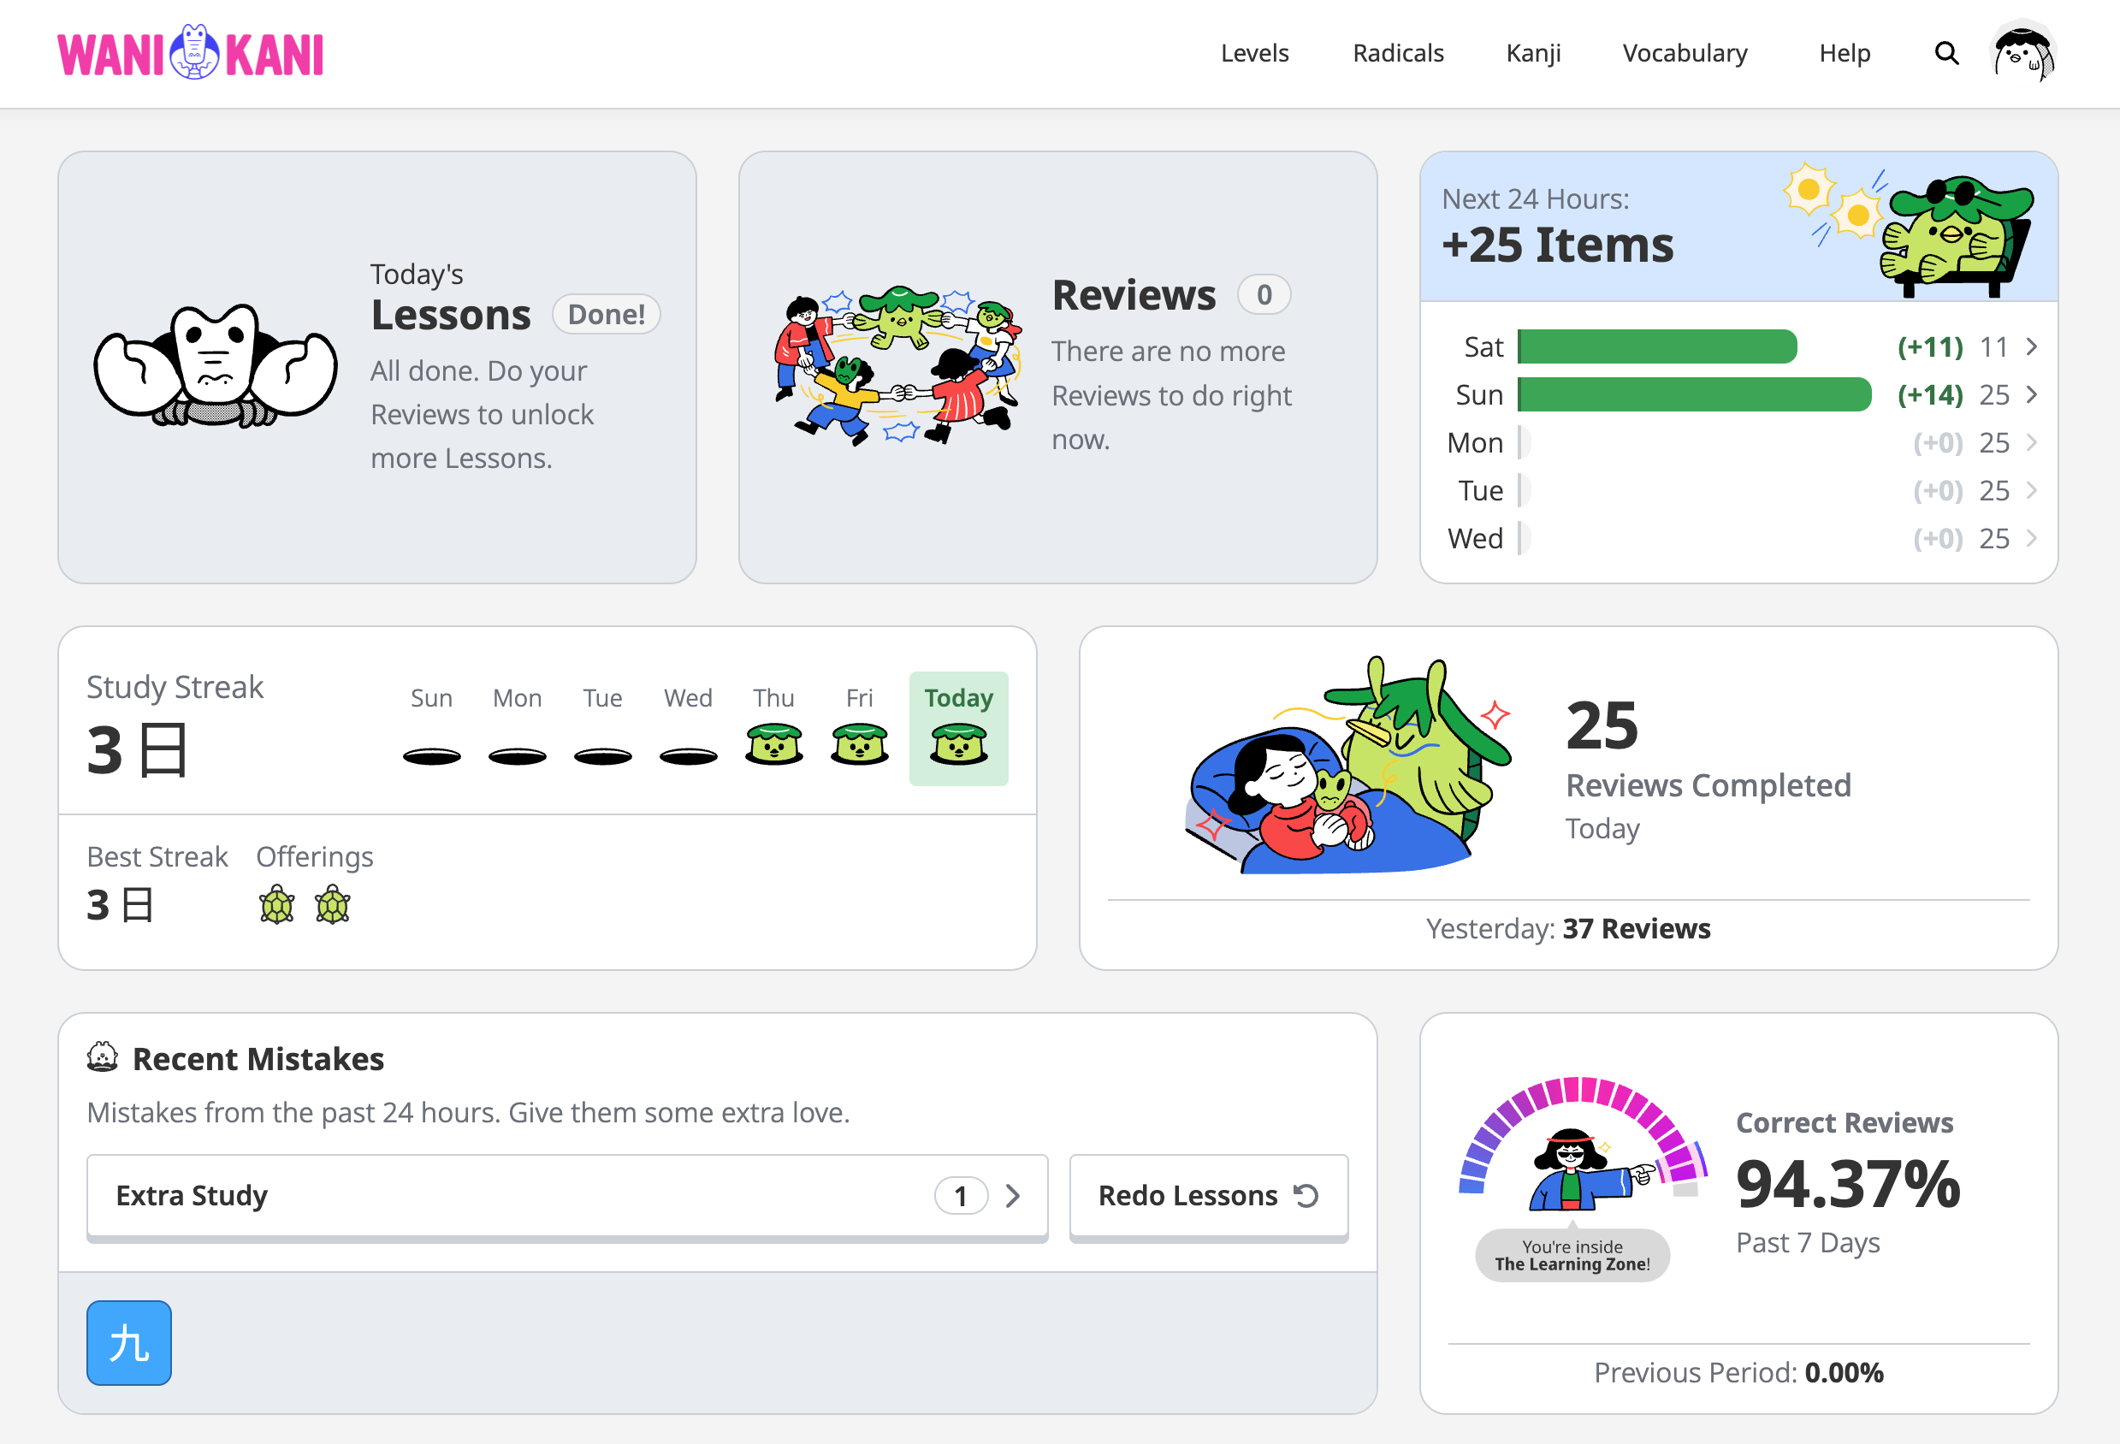The height and width of the screenshot is (1444, 2120).
Task: Open the Help menu
Action: 1845,53
